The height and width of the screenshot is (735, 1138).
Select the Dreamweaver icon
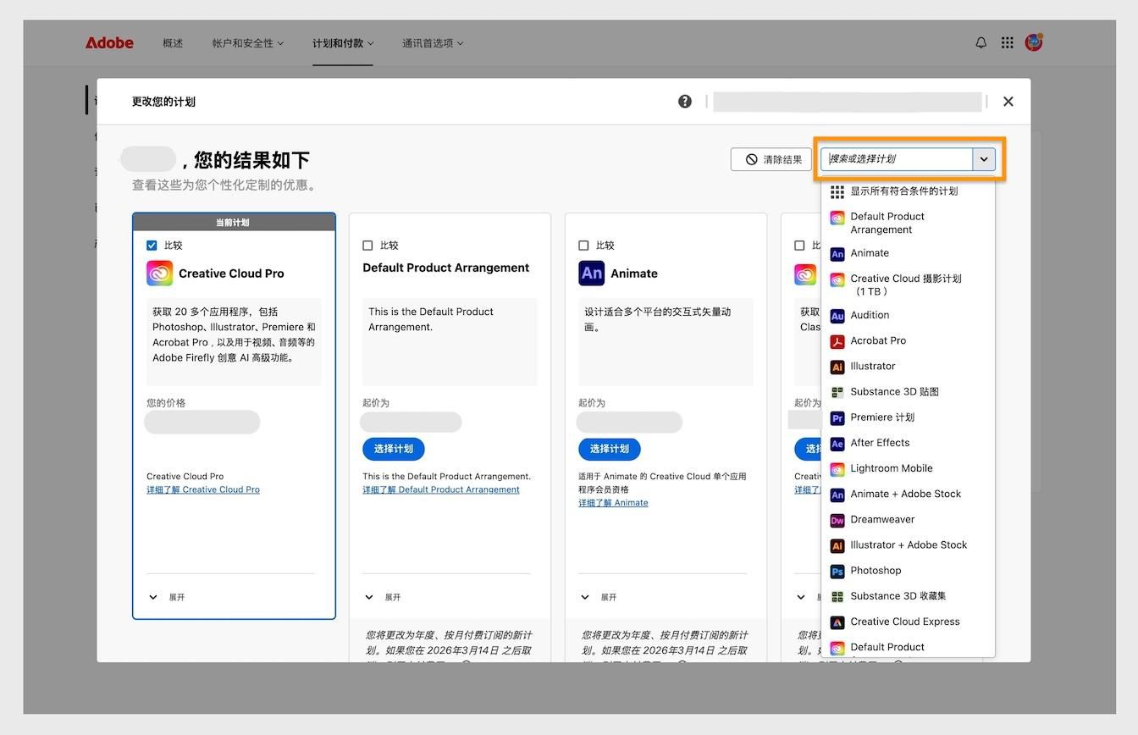tap(837, 520)
